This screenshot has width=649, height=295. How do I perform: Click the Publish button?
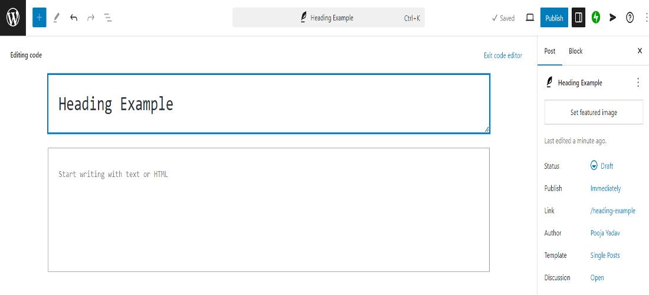[x=554, y=18]
